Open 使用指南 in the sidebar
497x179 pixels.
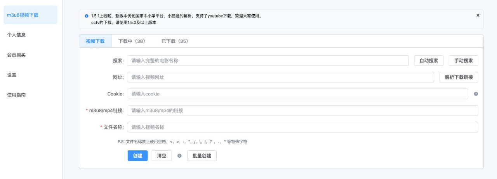click(16, 95)
